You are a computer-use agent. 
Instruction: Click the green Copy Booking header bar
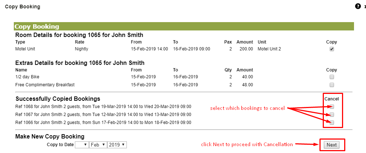tap(184, 26)
